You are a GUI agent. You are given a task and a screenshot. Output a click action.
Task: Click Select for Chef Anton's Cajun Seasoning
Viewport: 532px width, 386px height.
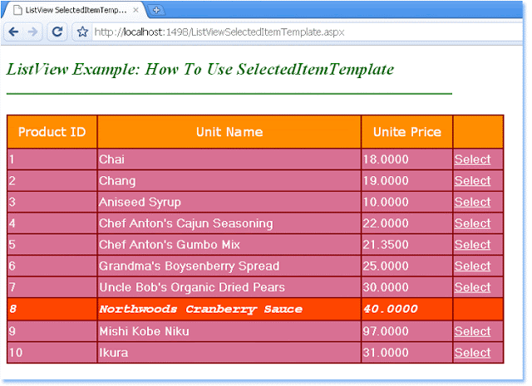[473, 223]
